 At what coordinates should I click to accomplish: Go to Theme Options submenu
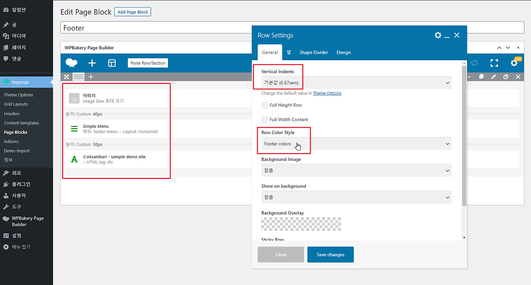[19, 95]
